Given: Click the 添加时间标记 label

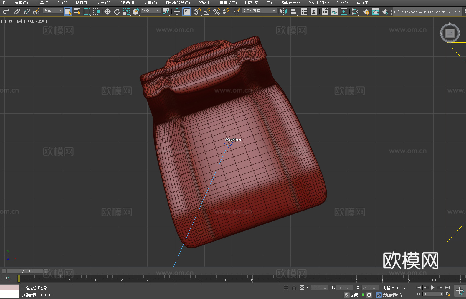Looking at the screenshot, I should [393, 295].
